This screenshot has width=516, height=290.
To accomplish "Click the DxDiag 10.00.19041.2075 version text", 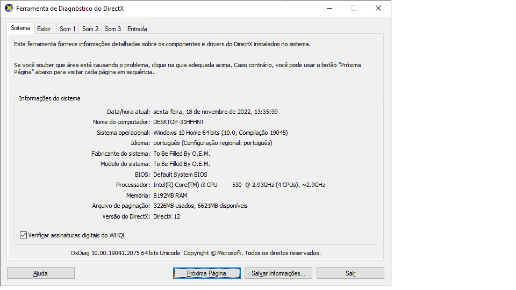I will tap(196, 253).
